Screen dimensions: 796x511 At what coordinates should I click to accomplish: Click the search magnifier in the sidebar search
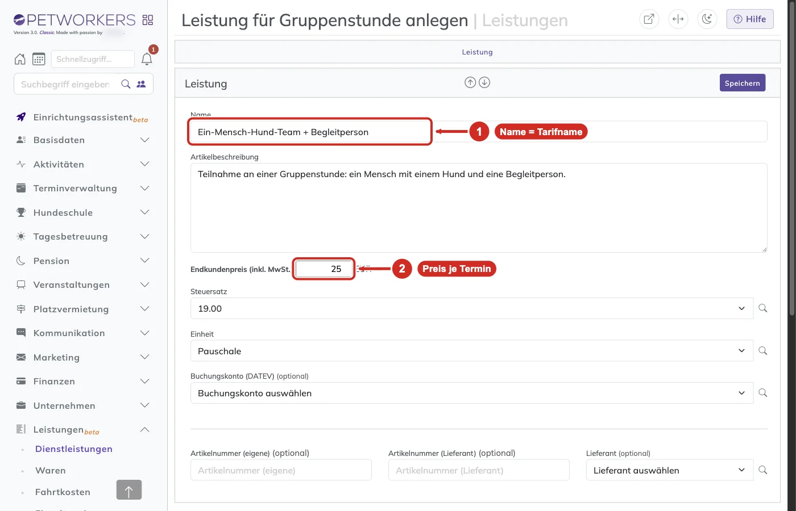126,84
